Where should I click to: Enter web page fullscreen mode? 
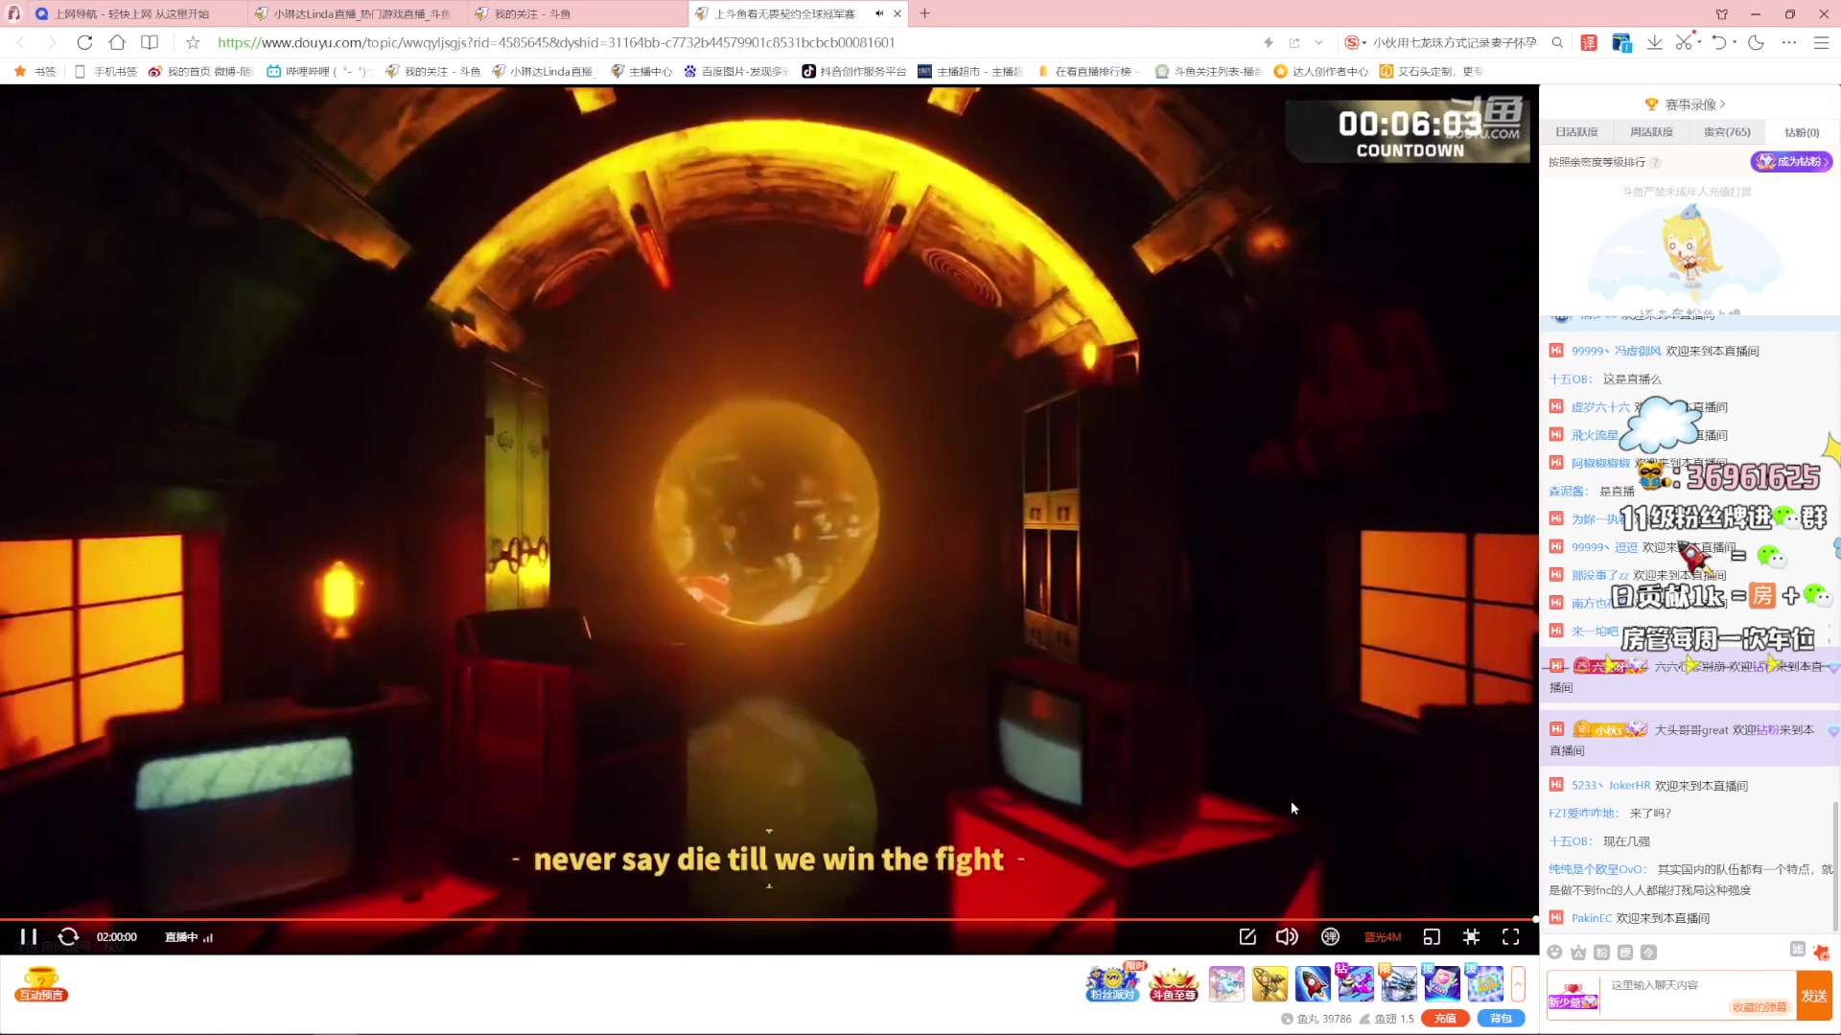pyautogui.click(x=1471, y=936)
